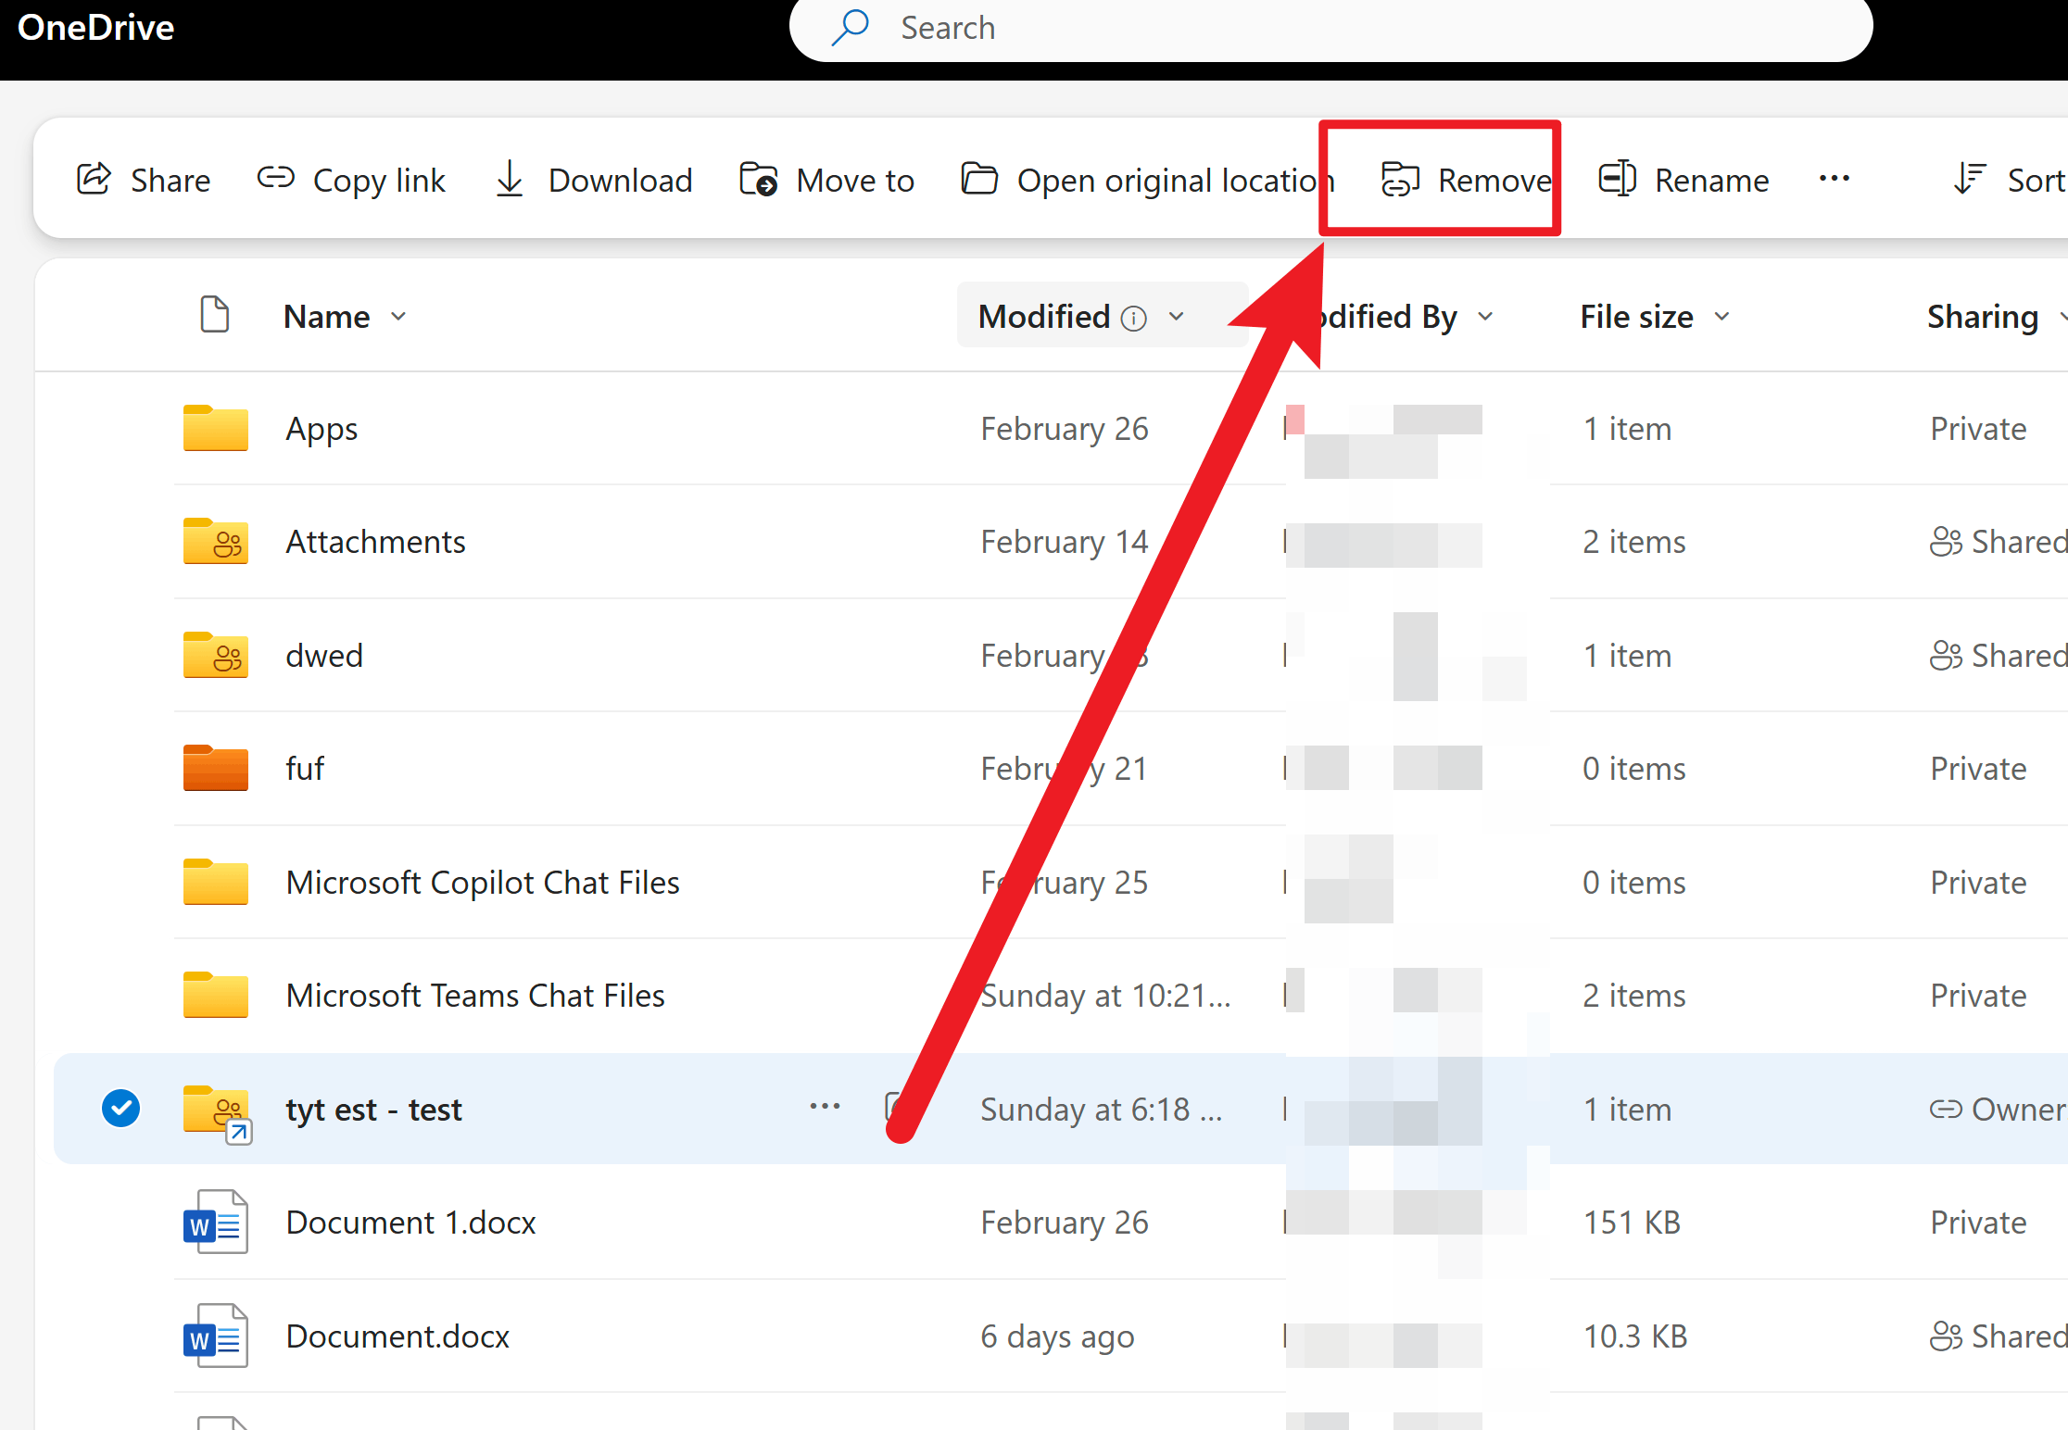This screenshot has width=2068, height=1430.
Task: Click the Sort icon on the right
Action: (x=1970, y=179)
